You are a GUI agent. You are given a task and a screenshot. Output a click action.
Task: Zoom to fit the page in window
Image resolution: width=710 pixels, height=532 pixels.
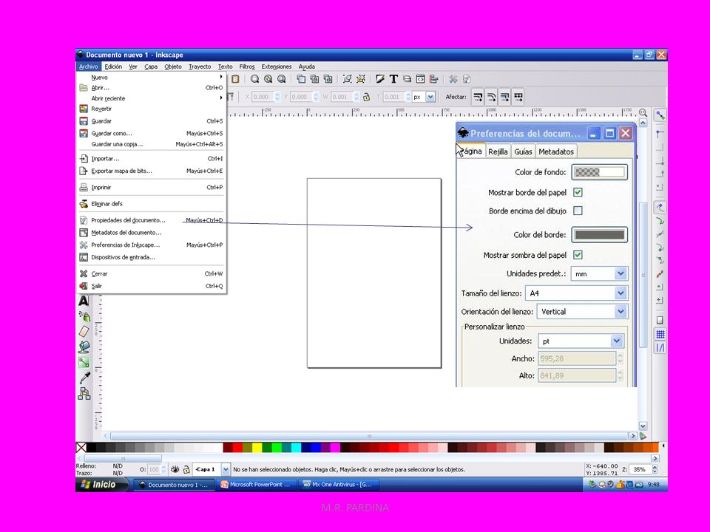tap(282, 79)
